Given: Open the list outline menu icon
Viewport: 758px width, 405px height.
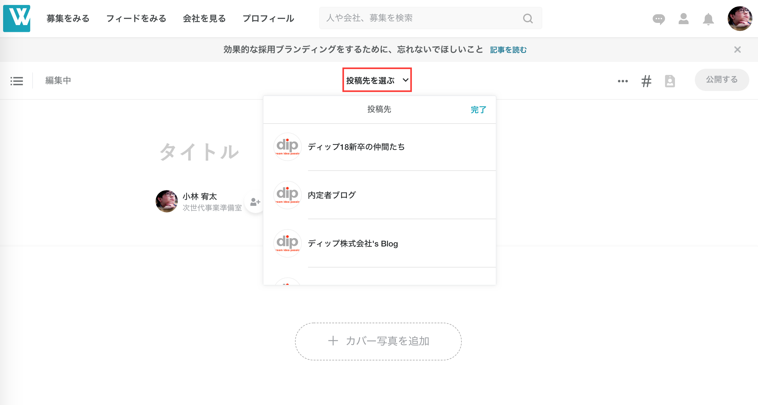Looking at the screenshot, I should (17, 81).
